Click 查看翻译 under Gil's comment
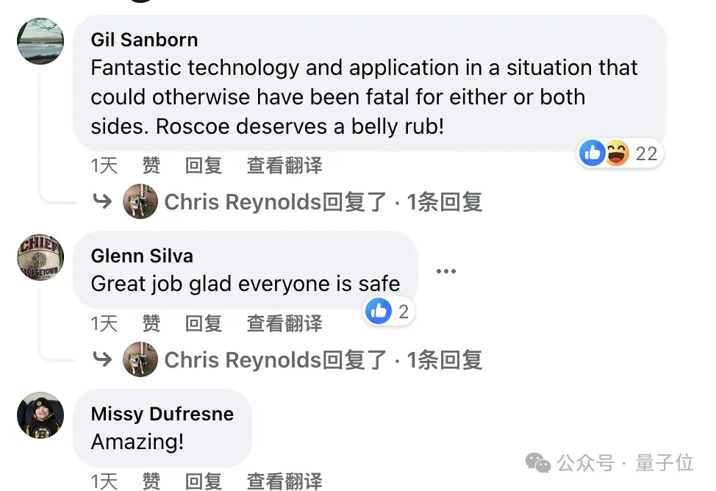 284,166
